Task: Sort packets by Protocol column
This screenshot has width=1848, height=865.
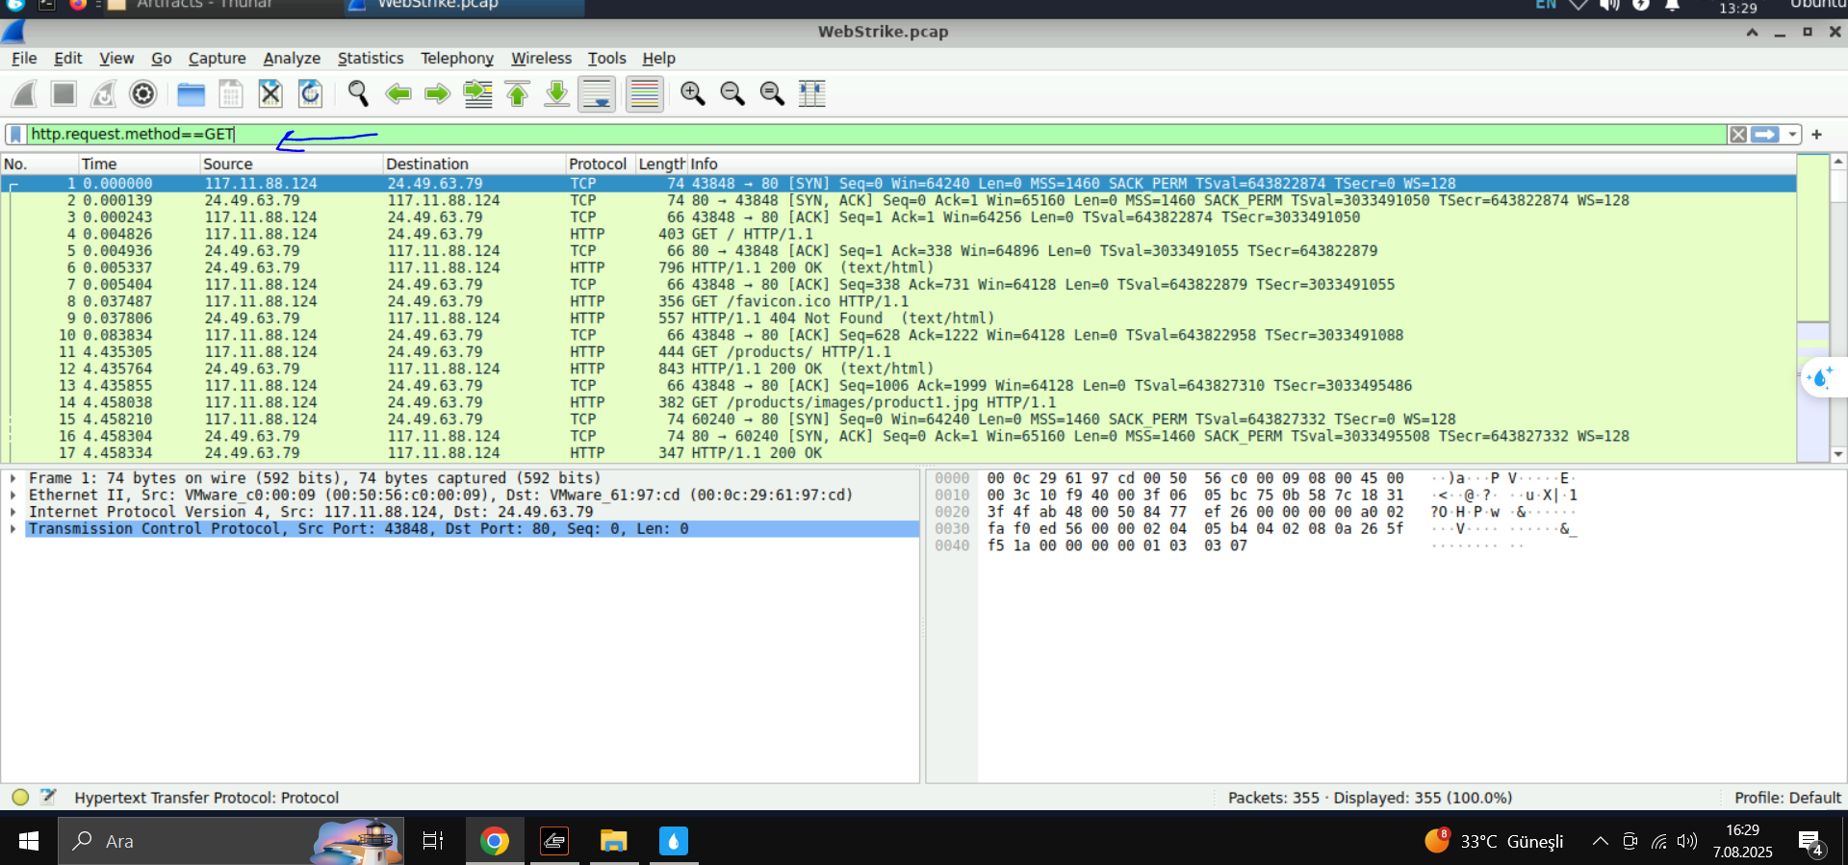Action: pyautogui.click(x=600, y=164)
